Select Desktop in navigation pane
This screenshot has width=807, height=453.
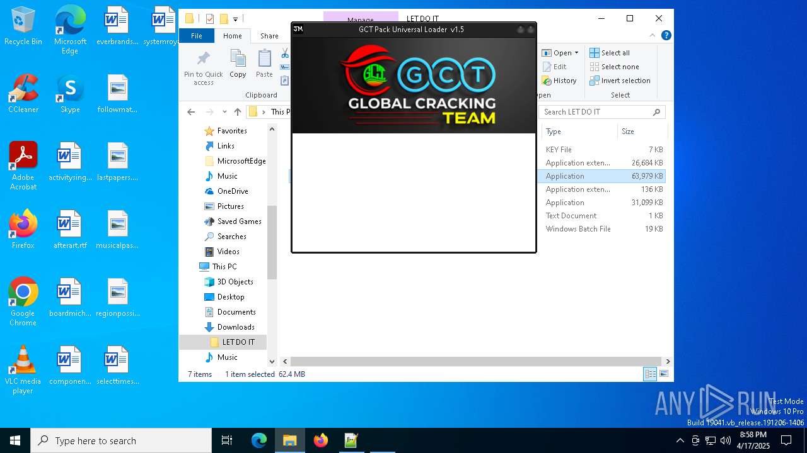pos(230,297)
